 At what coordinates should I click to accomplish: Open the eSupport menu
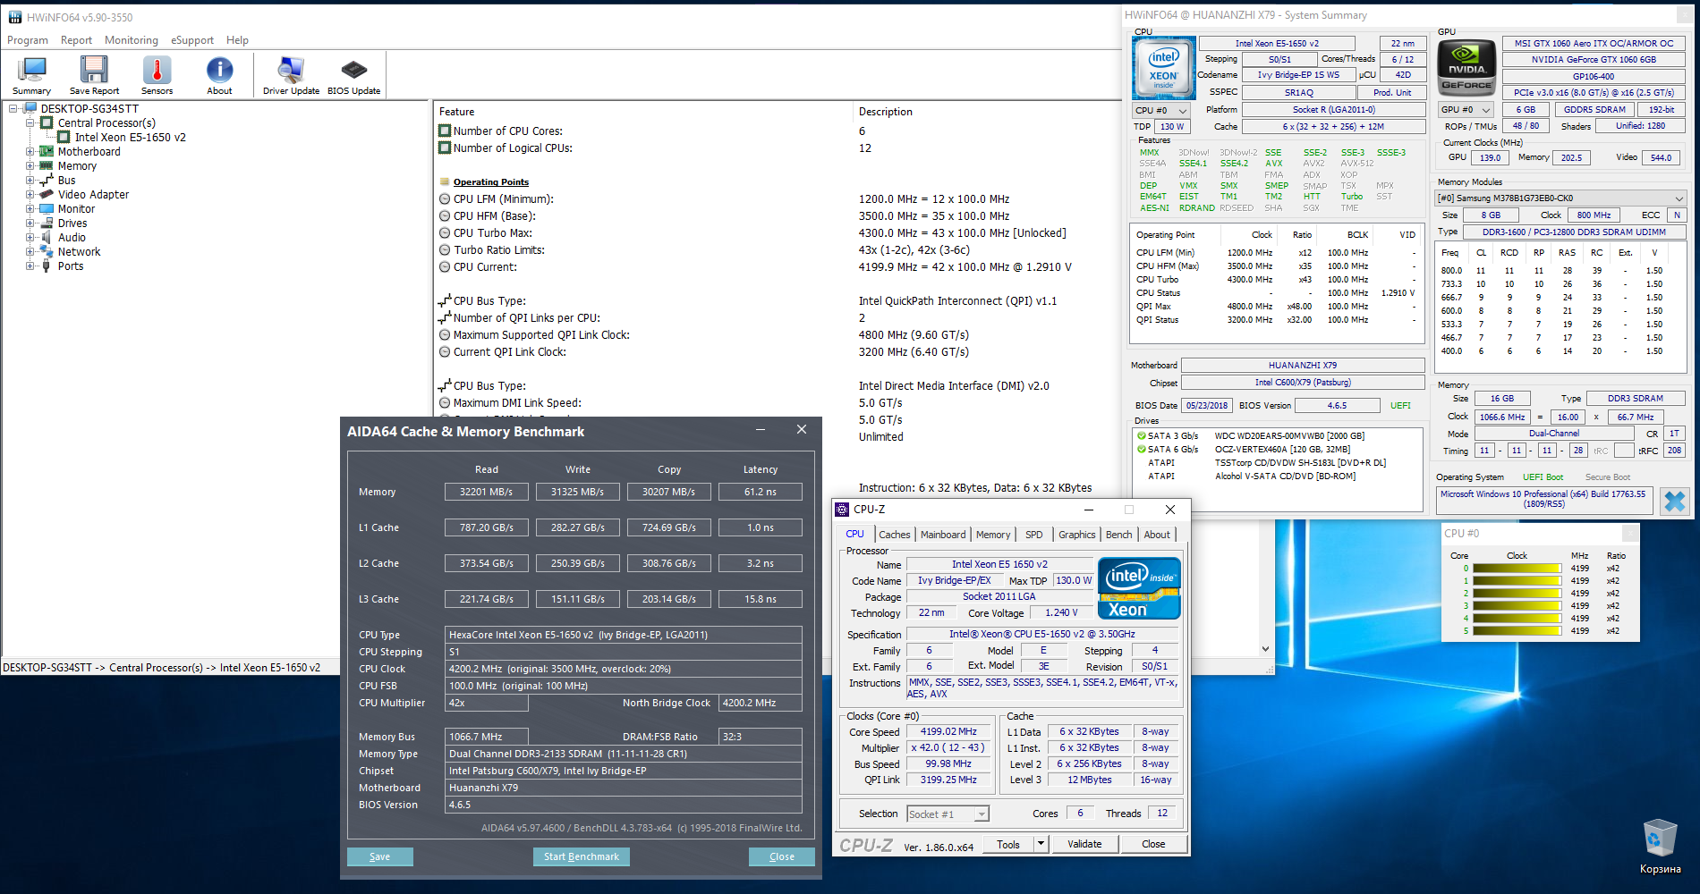click(x=192, y=40)
